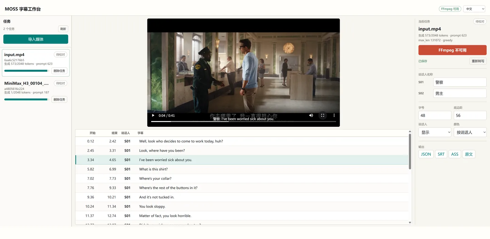
Task: Click end time 11.34 in subtitle table
Action: [x=112, y=206]
